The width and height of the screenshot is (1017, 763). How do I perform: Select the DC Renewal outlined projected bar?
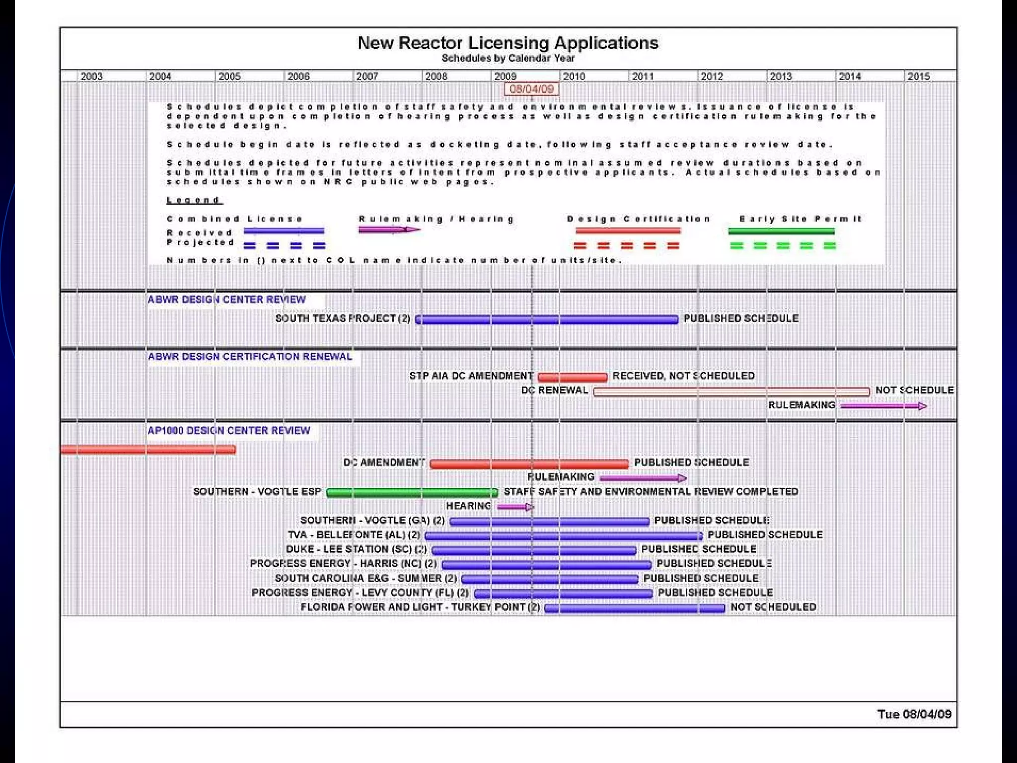click(x=731, y=391)
